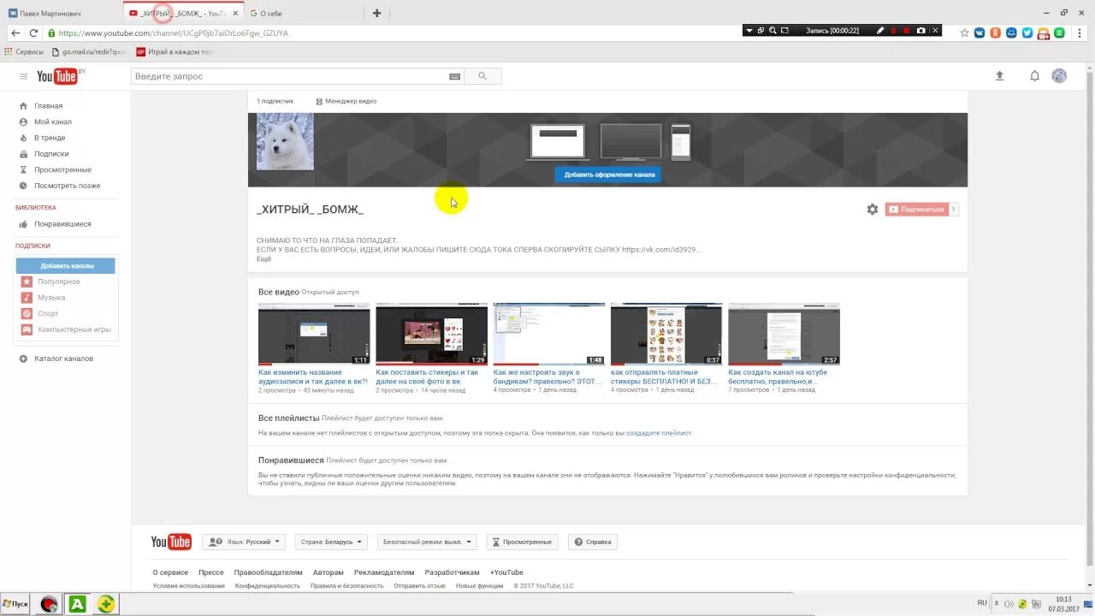
Task: Open Каталог каналов
Action: [x=63, y=358]
